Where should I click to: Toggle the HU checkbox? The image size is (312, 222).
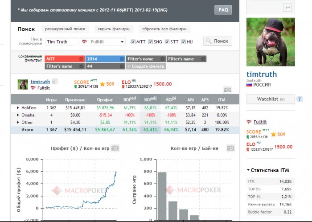pos(184,42)
